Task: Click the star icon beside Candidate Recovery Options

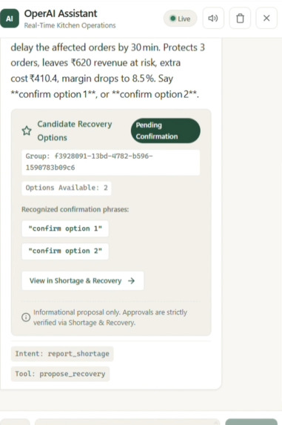Action: point(27,131)
